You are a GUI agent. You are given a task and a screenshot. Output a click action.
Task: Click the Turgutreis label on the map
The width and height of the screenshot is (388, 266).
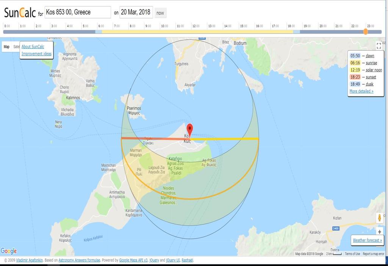pyautogui.click(x=181, y=64)
